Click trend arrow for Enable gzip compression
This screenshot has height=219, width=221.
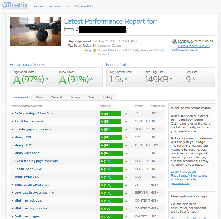pos(126,130)
